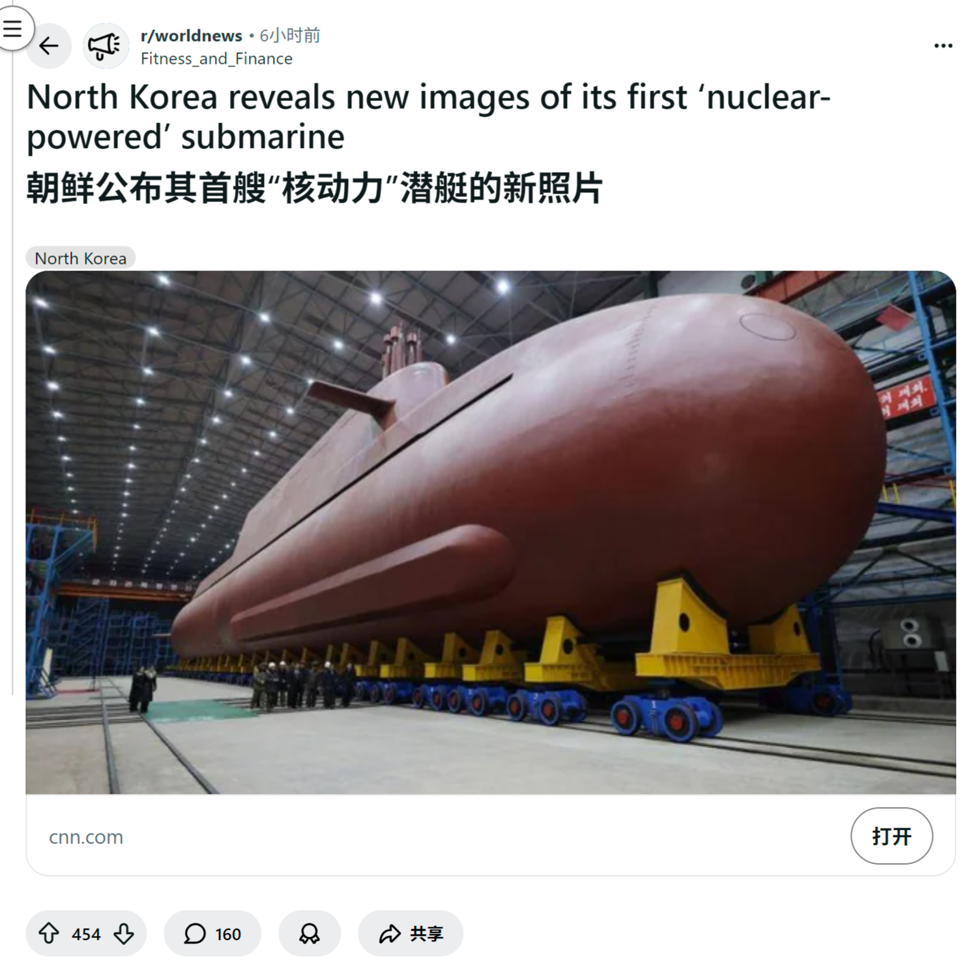Screen dimensions: 969x965
Task: Give an award to this post
Action: point(310,933)
